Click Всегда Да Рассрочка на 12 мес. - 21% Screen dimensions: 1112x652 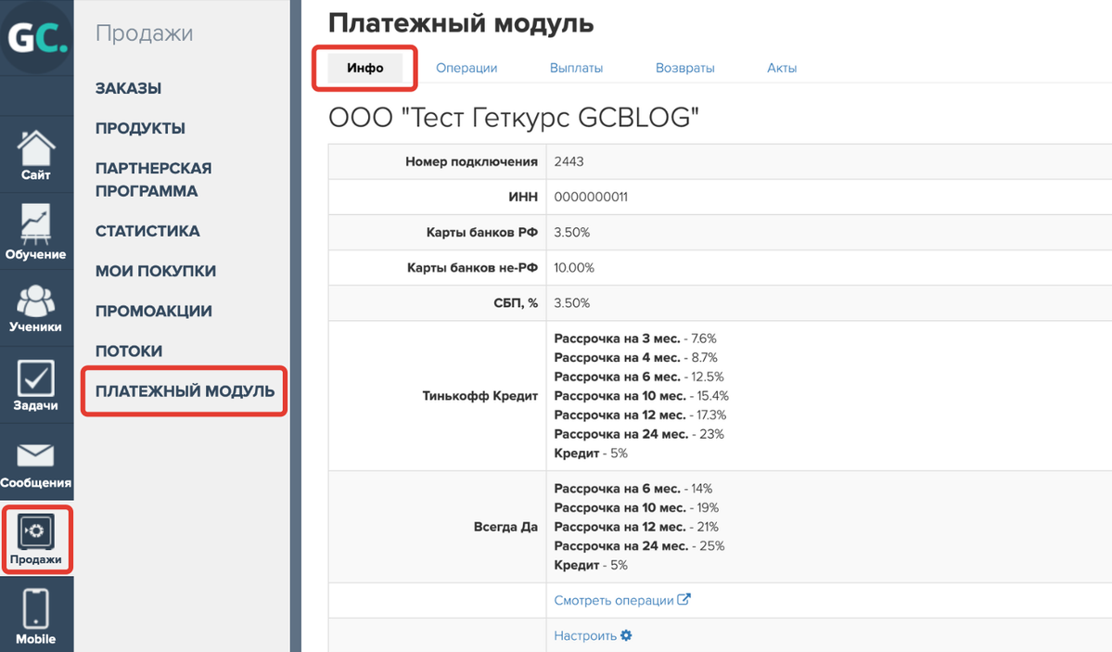click(x=636, y=528)
